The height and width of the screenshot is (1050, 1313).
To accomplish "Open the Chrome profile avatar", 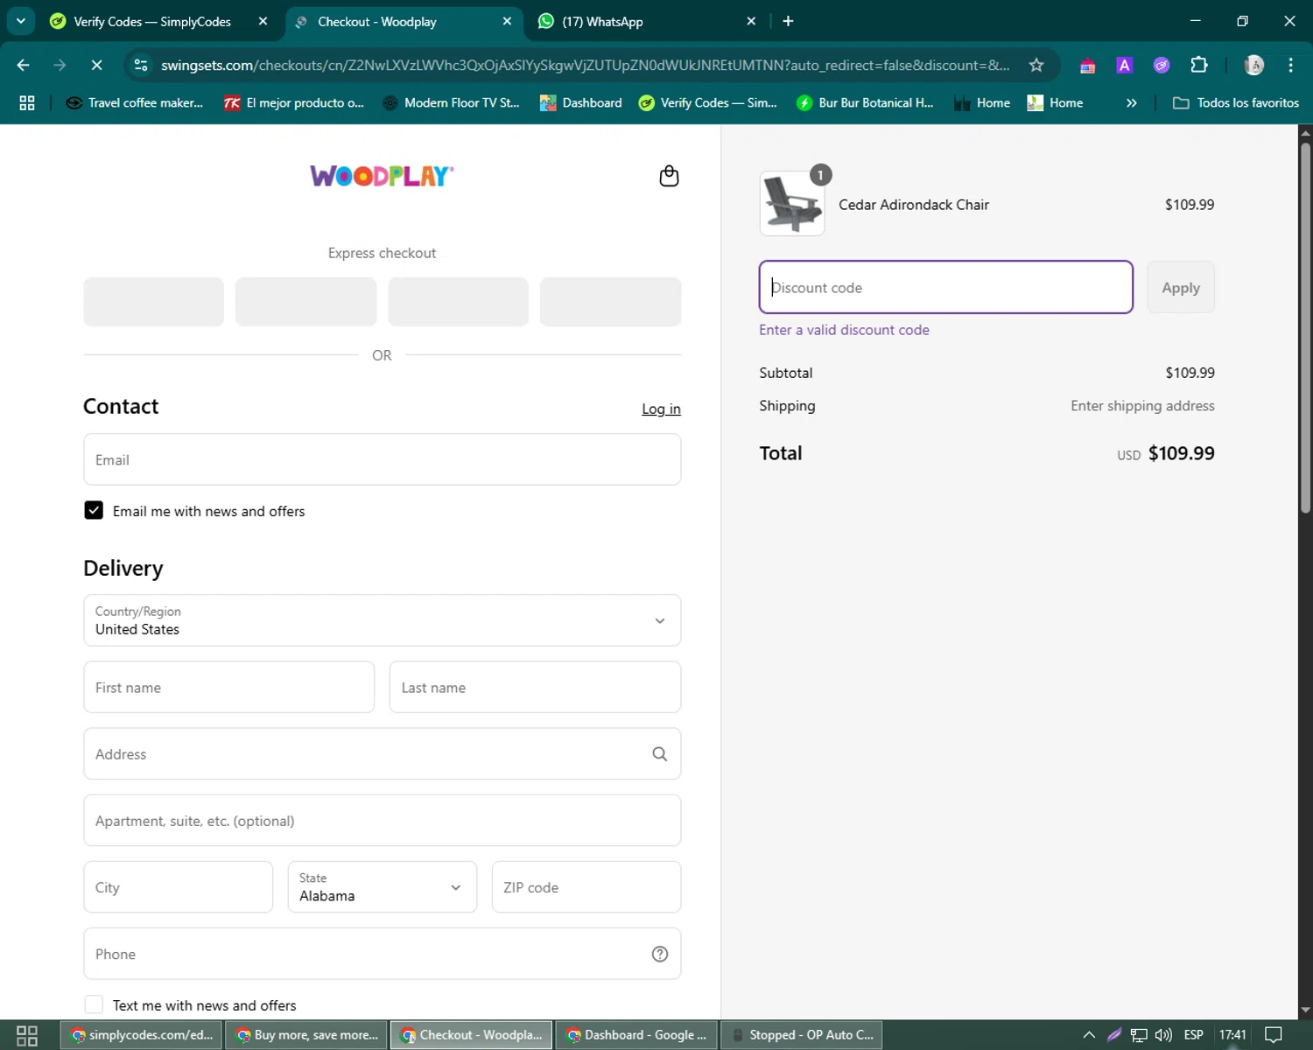I will coord(1254,65).
